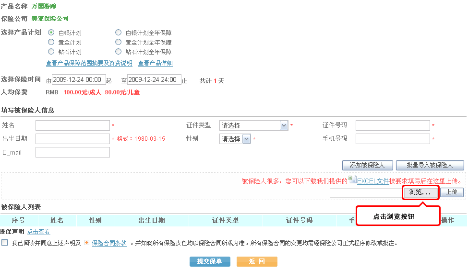This screenshot has height=270, width=468.
Task: Click 点击查看 link beside 投保声明
Action: pyautogui.click(x=38, y=232)
